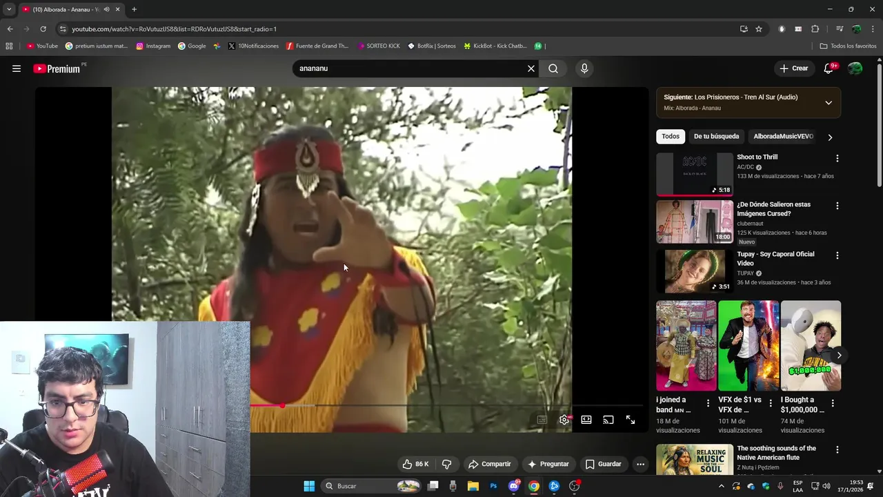Start voice search with the microphone
883x497 pixels.
point(584,68)
